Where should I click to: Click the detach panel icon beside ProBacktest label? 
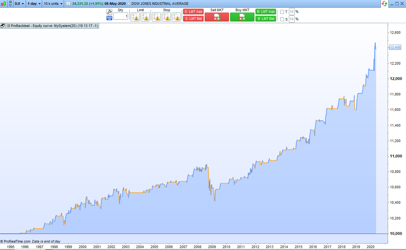(x=3, y=26)
